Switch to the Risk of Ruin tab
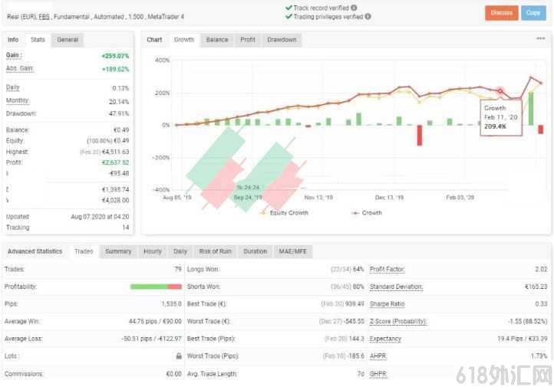This screenshot has height=390, width=554. click(215, 251)
